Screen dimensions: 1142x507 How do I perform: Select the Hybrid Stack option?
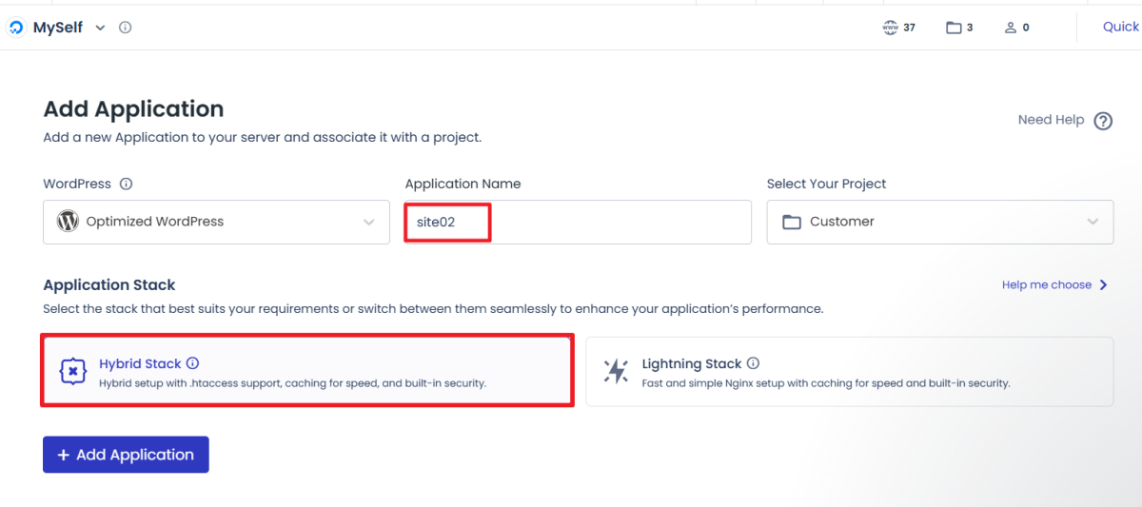pyautogui.click(x=306, y=372)
